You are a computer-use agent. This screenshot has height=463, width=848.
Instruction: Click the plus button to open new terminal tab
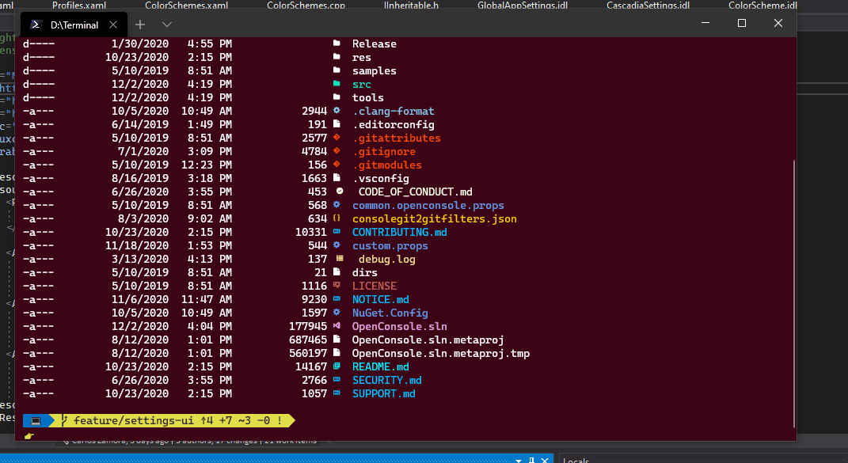tap(140, 25)
